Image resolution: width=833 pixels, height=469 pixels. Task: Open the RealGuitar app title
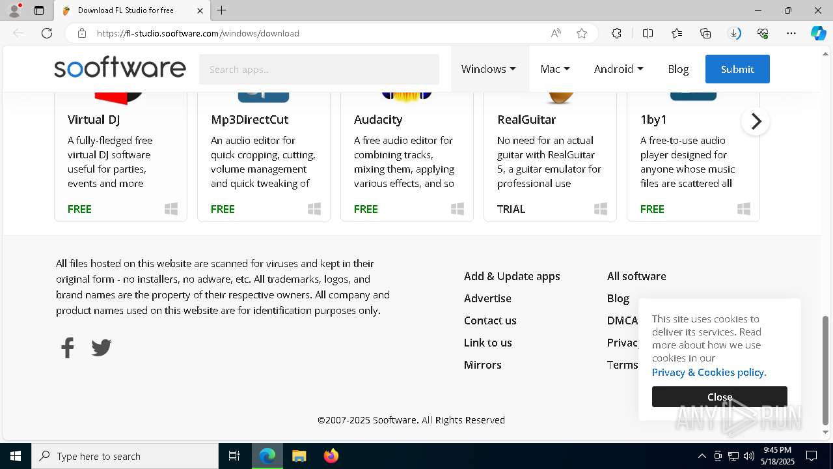[x=526, y=119]
